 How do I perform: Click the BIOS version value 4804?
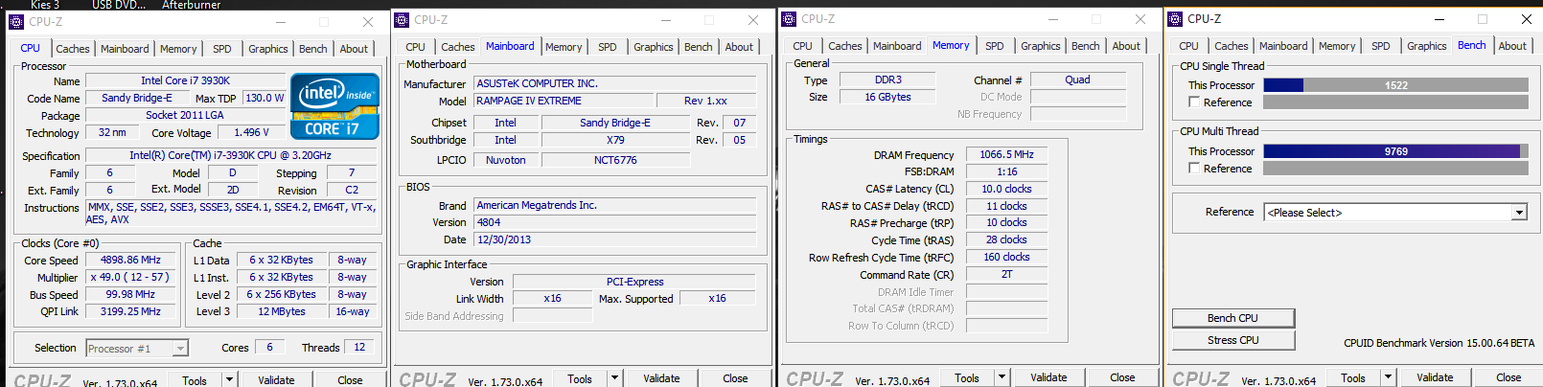(614, 222)
